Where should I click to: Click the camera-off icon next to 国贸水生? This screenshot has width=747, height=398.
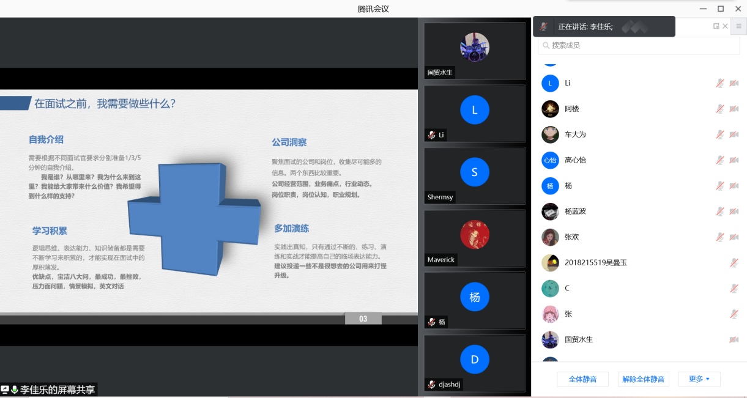click(734, 340)
